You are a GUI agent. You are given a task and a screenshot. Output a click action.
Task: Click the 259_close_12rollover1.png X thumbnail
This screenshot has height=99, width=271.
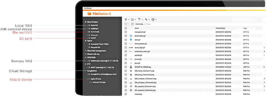click(131, 71)
